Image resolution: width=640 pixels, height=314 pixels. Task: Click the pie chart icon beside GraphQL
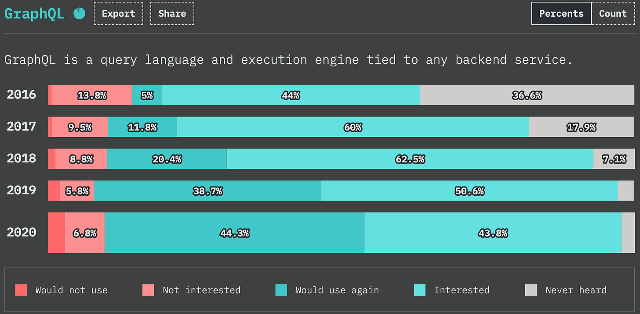point(79,14)
